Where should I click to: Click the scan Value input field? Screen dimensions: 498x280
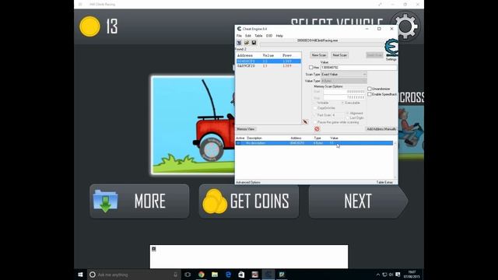[359, 68]
